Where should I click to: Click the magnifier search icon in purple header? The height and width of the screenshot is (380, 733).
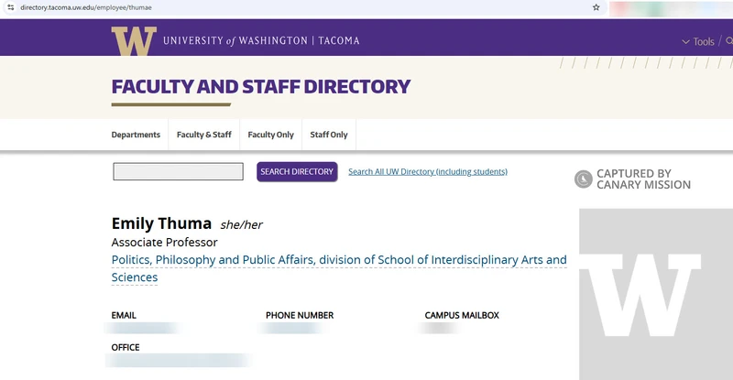click(728, 41)
